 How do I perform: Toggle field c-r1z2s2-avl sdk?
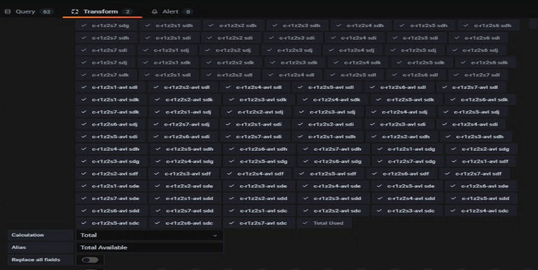click(185, 100)
